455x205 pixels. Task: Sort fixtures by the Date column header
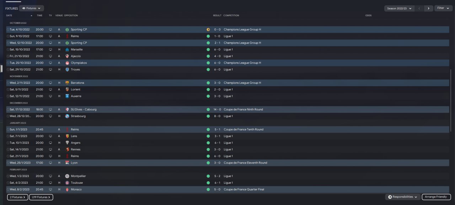click(9, 16)
